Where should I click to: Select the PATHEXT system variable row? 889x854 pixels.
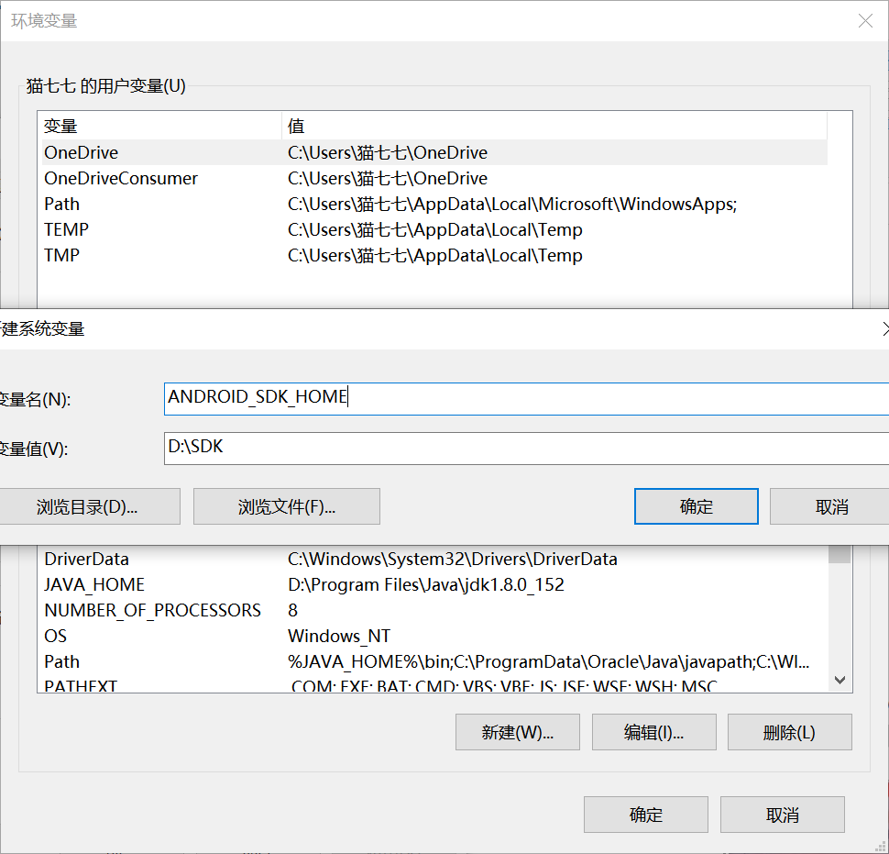click(434, 684)
